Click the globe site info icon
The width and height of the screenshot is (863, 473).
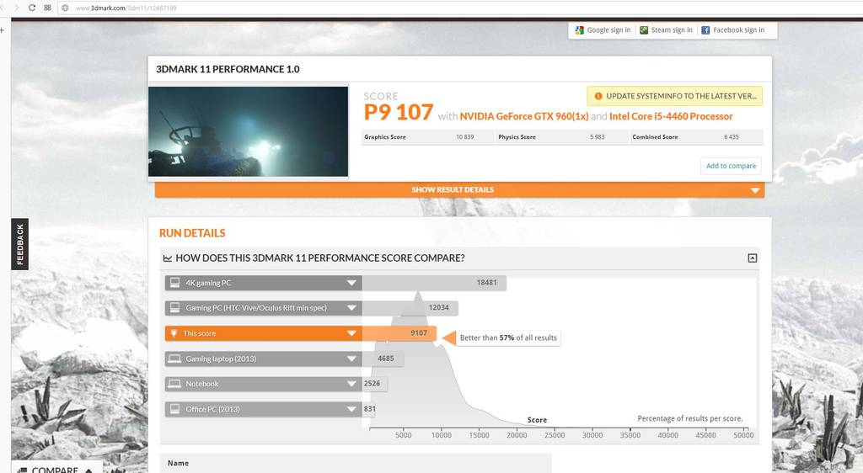click(x=66, y=8)
